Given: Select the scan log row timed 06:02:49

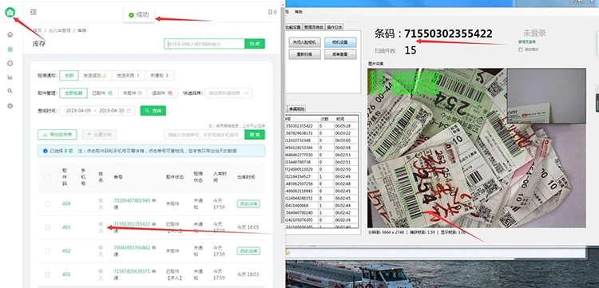Looking at the screenshot, I should point(321,176).
